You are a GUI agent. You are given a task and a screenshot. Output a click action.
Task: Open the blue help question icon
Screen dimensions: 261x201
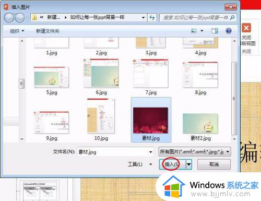[229, 31]
